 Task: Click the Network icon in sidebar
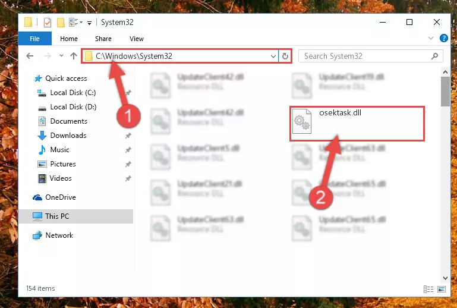click(37, 235)
